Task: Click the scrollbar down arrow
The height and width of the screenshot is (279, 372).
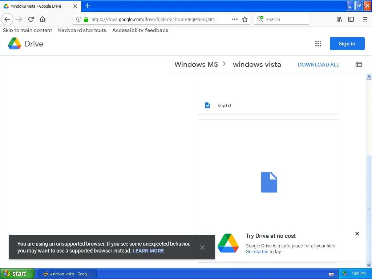Action: [x=369, y=265]
